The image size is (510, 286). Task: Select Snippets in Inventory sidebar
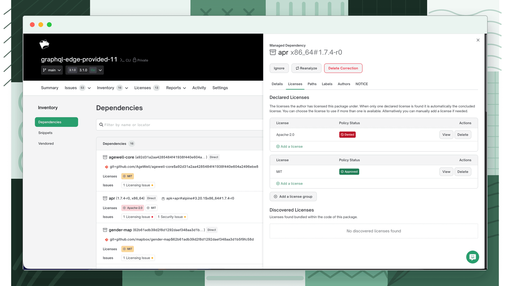coord(45,133)
